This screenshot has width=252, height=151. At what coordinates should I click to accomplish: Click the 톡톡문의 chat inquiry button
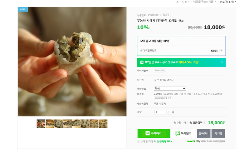point(183,133)
